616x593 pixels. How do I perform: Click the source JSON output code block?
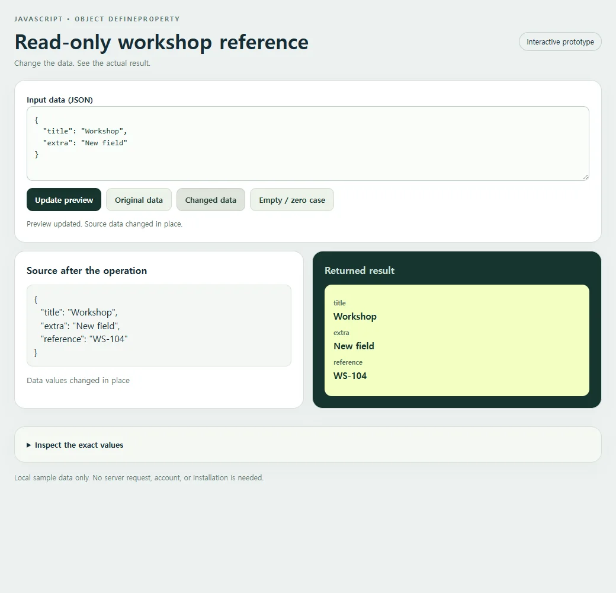pos(159,326)
